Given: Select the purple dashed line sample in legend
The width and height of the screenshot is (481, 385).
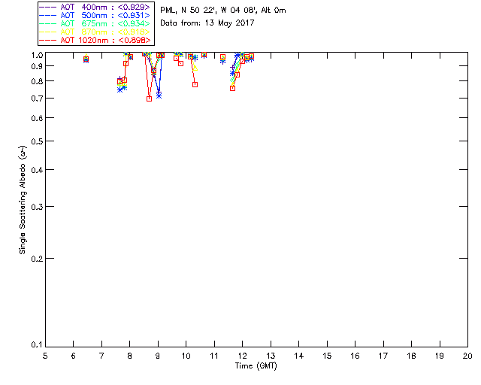Looking at the screenshot, I should (x=48, y=7).
